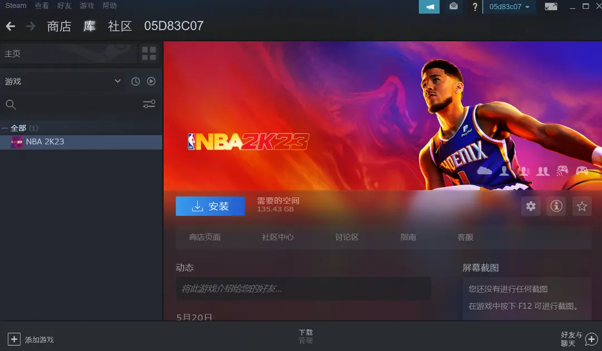This screenshot has height=351, width=602.
Task: Open the 帮助 menu
Action: tap(109, 6)
